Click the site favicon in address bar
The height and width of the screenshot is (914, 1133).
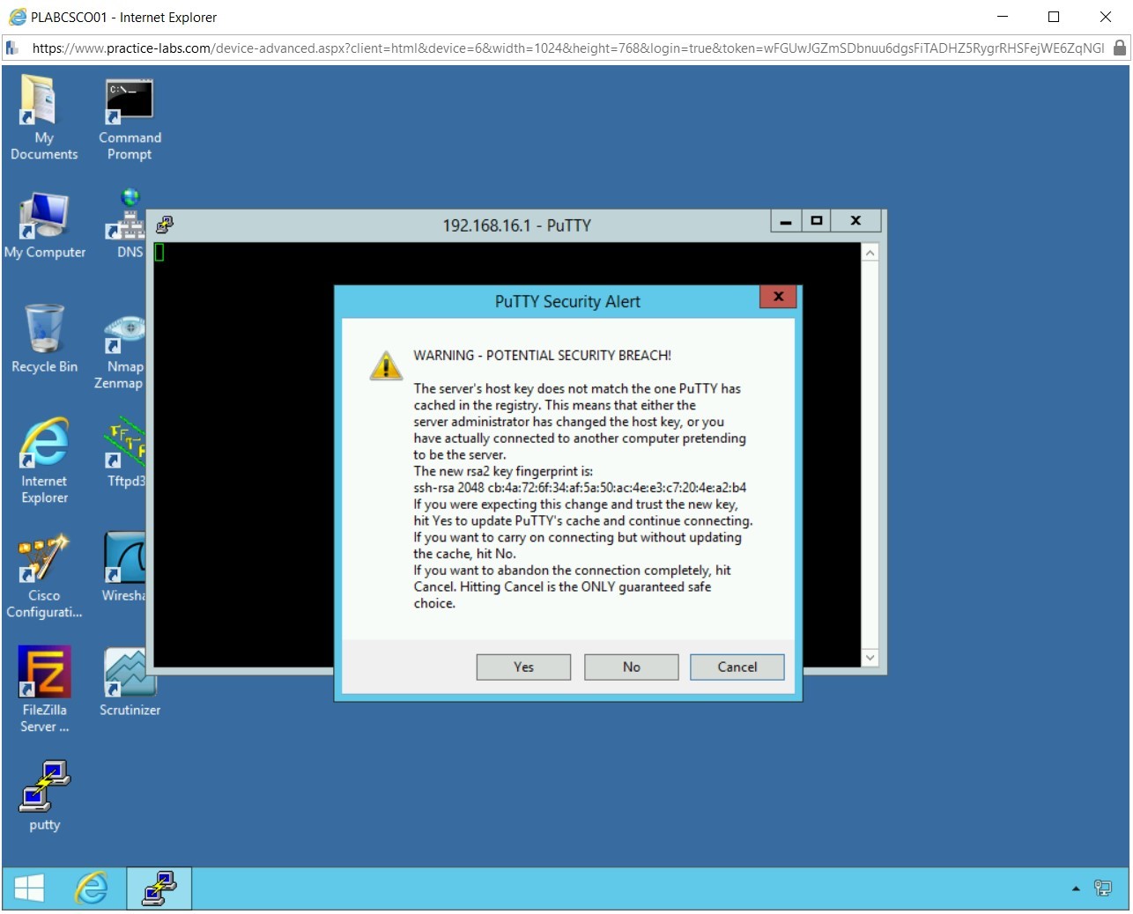point(12,48)
